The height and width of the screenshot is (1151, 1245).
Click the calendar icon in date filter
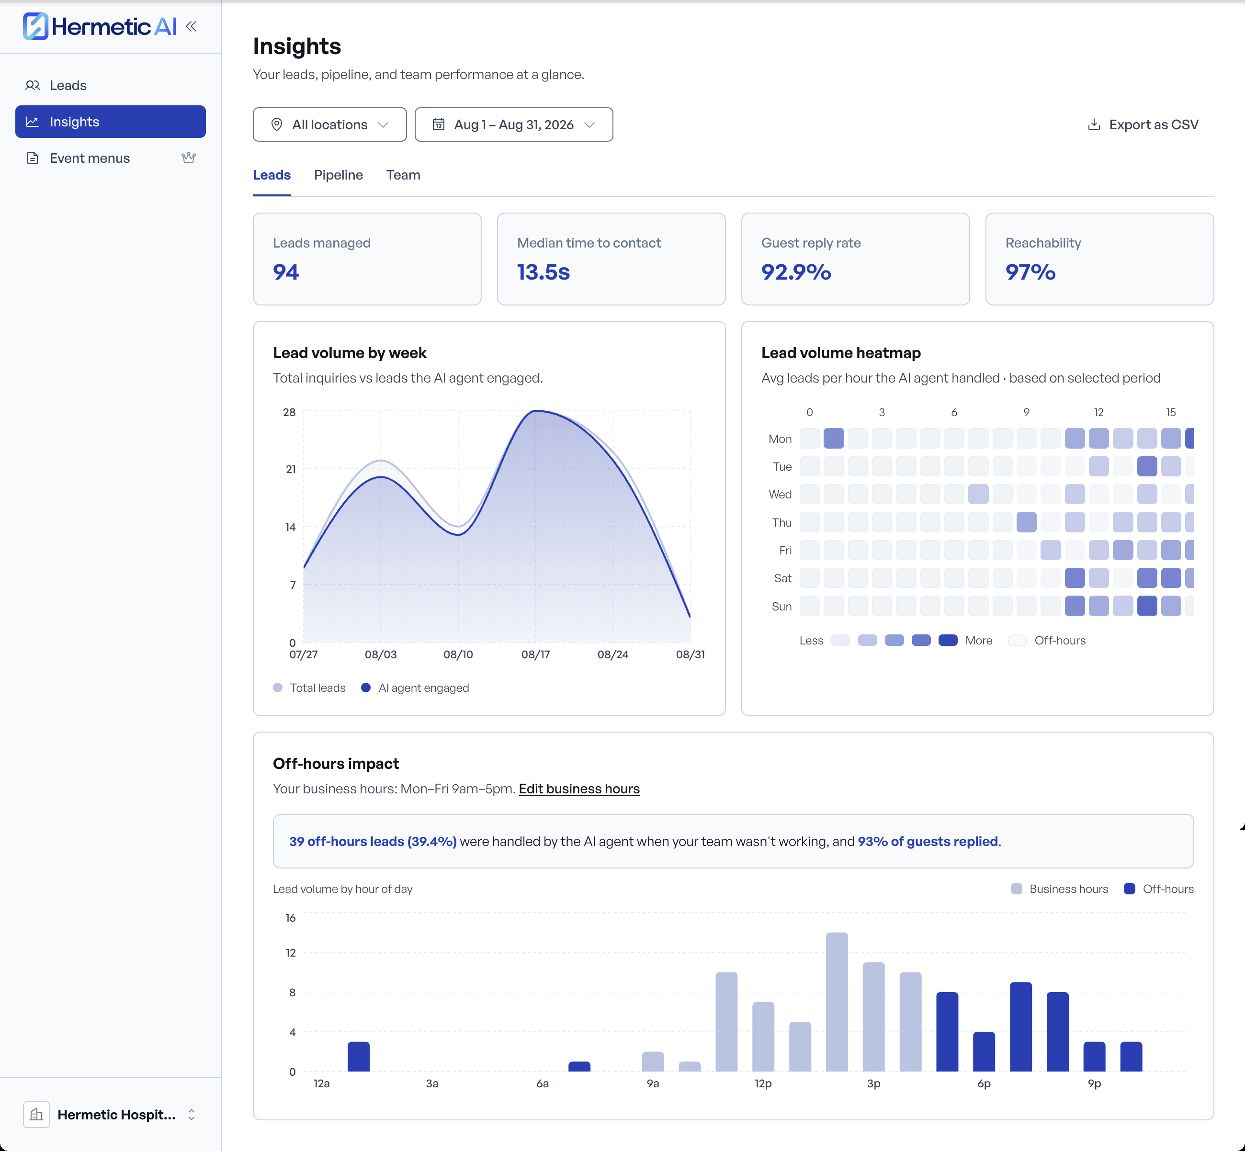(x=439, y=124)
